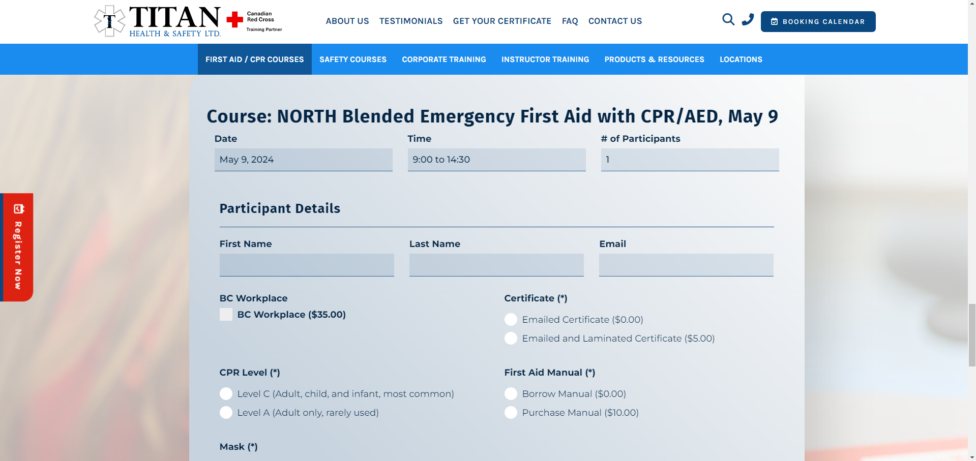Focus the Email input field
This screenshot has width=976, height=461.
click(x=686, y=265)
